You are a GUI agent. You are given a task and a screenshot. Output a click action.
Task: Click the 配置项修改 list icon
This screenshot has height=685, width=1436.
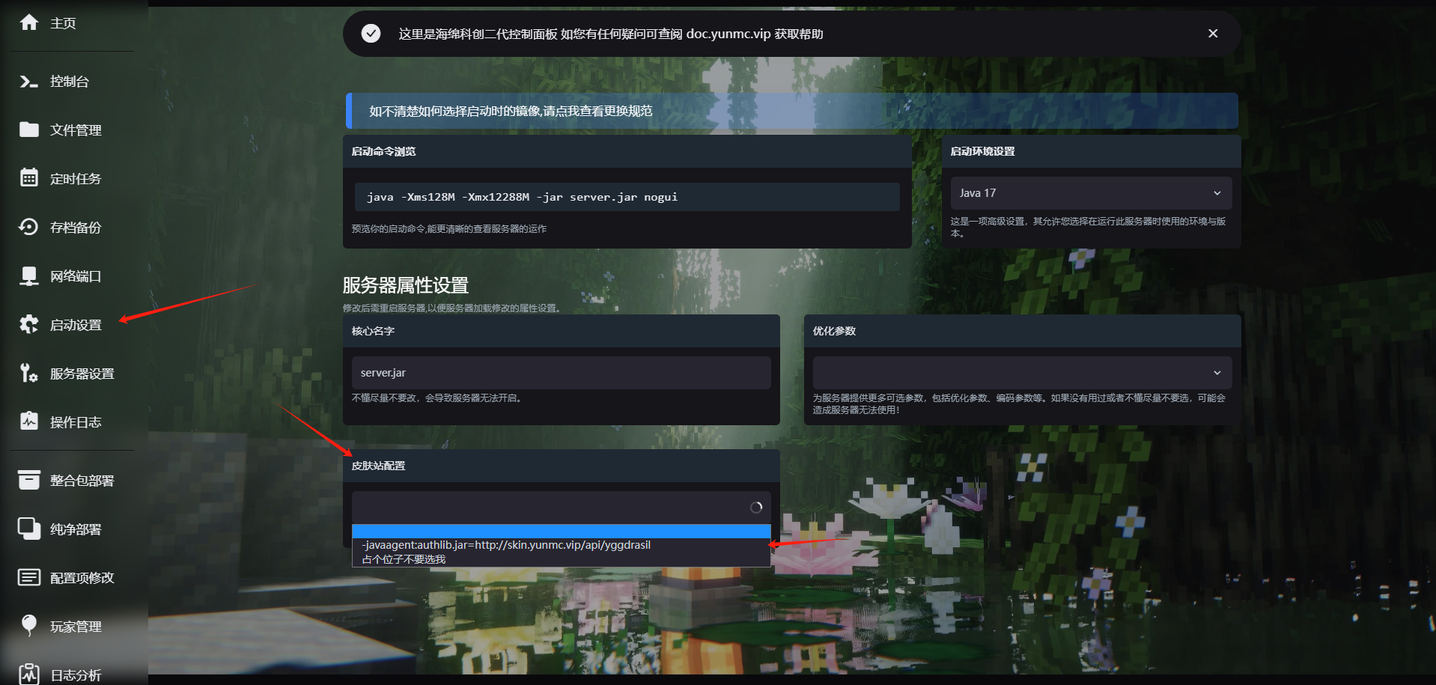(x=29, y=577)
